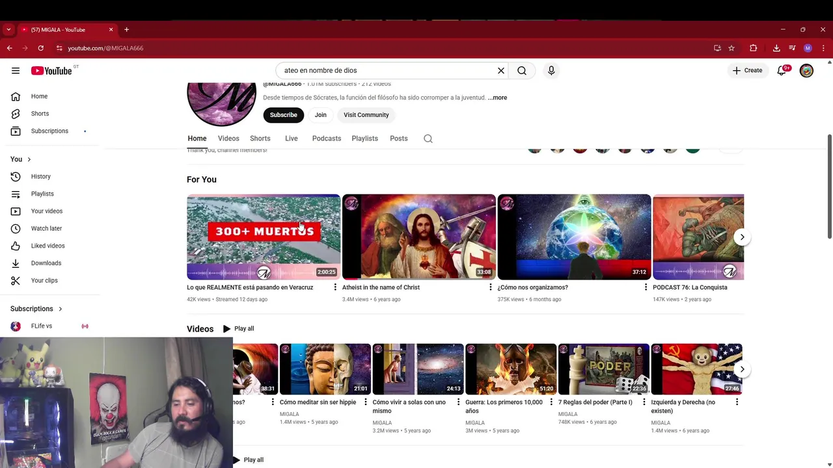Open a new Chrome tab

(x=127, y=29)
